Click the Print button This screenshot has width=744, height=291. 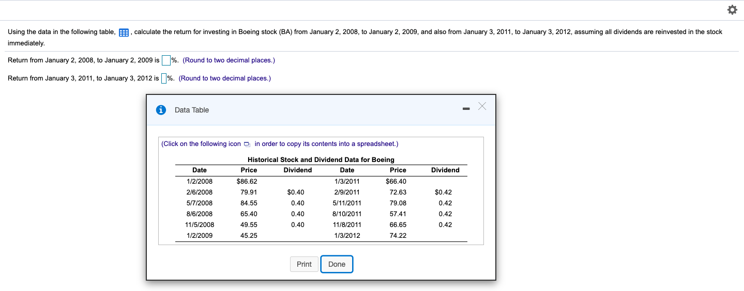[x=304, y=264]
